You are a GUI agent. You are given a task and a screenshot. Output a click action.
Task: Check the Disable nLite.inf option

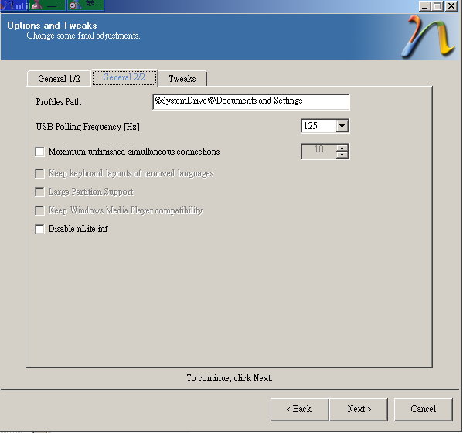tap(39, 229)
